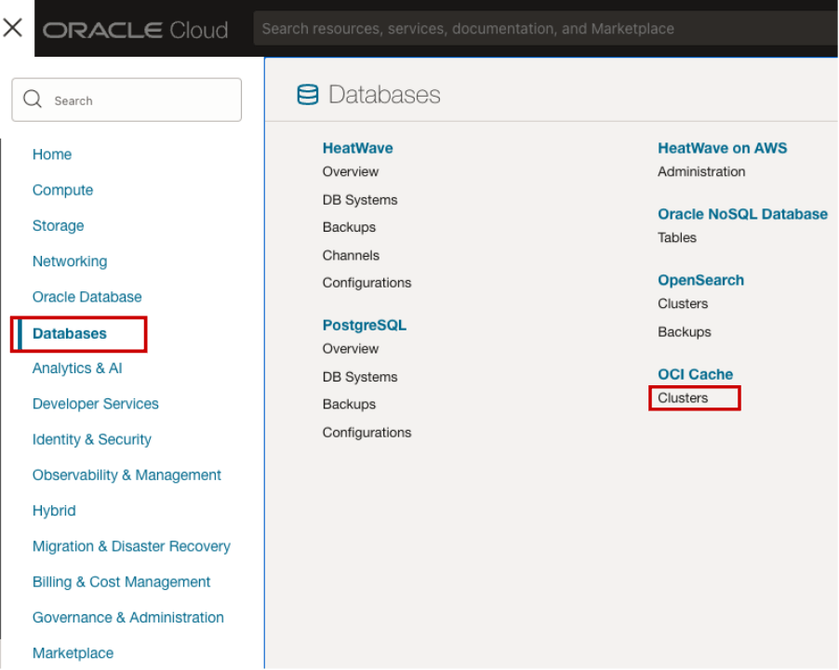The height and width of the screenshot is (670, 839).
Task: Open HeatWave Overview
Action: tap(351, 172)
